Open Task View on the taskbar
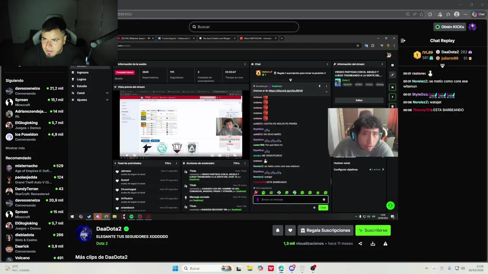Image resolution: width=488 pixels, height=274 pixels. click(239, 268)
